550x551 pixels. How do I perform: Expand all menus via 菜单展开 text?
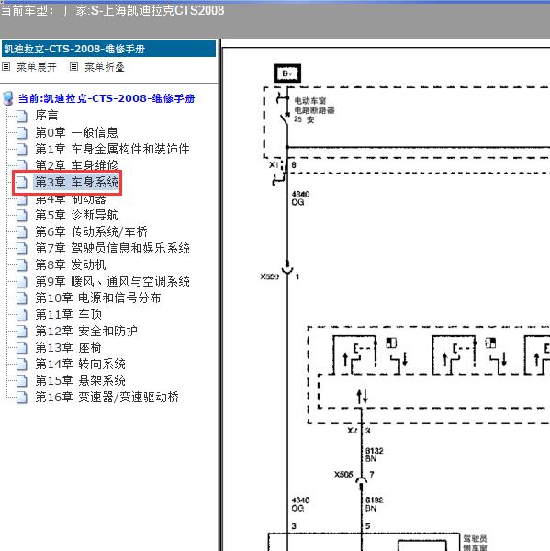coord(37,67)
